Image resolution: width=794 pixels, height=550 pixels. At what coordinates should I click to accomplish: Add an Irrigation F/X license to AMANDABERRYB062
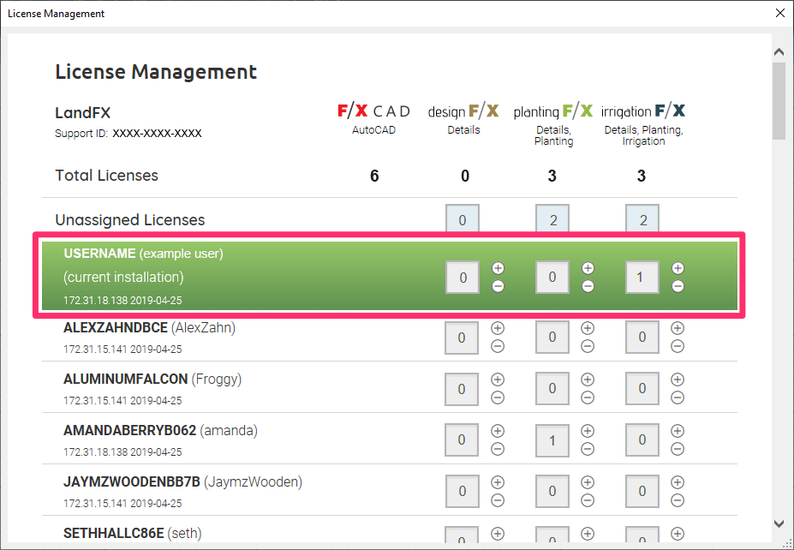(x=678, y=431)
